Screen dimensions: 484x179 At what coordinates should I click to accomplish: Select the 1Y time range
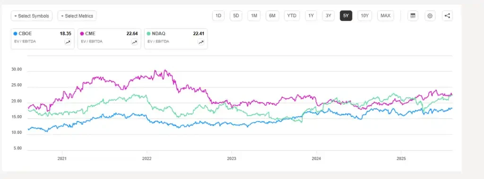311,16
